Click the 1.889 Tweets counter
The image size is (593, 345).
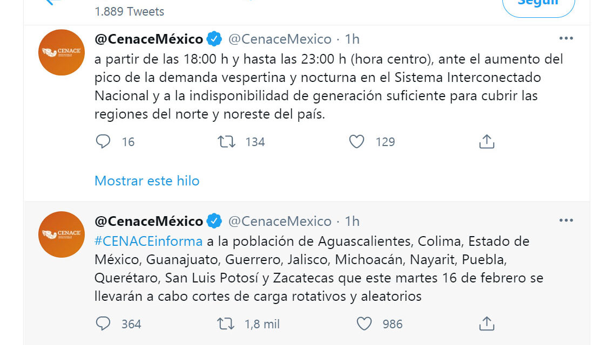point(129,11)
